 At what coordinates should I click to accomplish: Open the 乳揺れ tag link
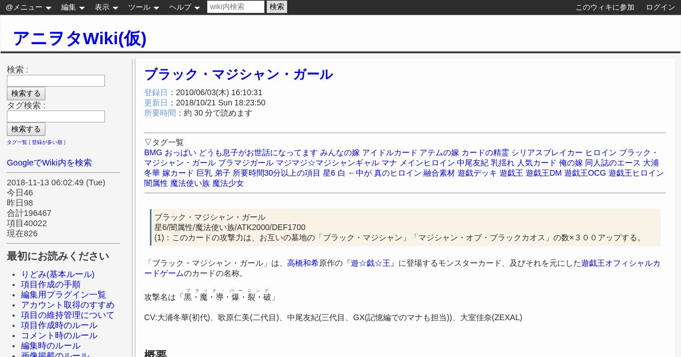(x=503, y=163)
